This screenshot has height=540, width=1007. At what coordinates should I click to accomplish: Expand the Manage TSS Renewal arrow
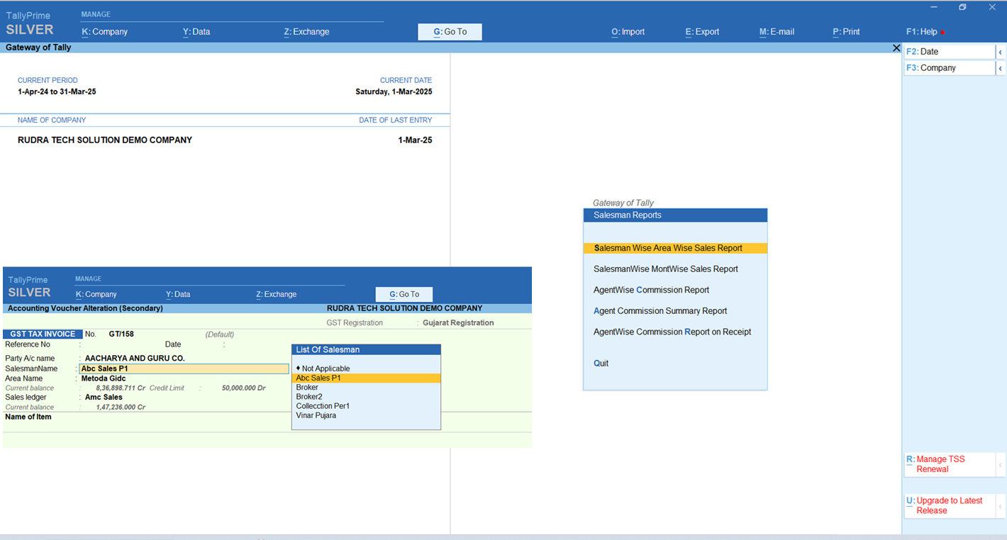(1000, 464)
